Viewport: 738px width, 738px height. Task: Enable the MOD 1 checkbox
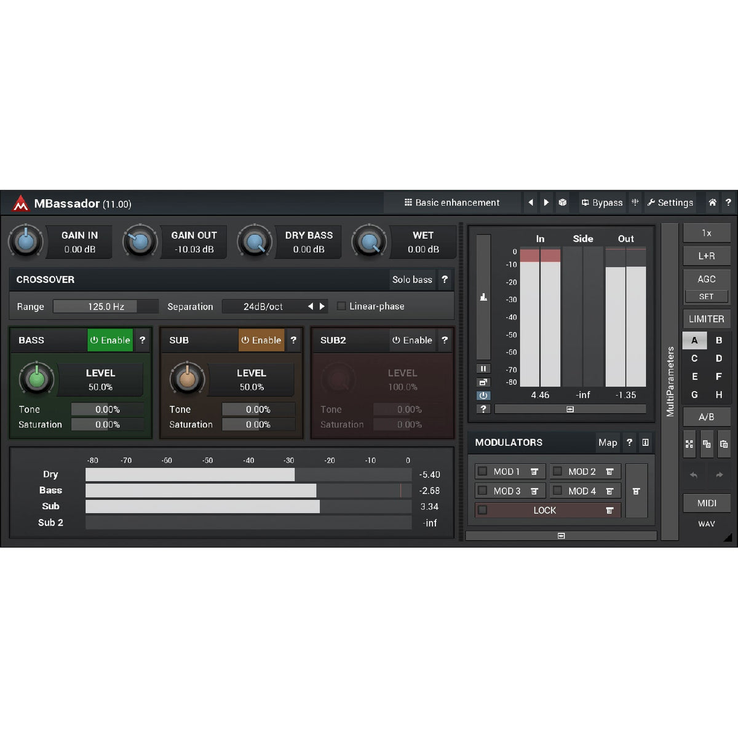483,472
